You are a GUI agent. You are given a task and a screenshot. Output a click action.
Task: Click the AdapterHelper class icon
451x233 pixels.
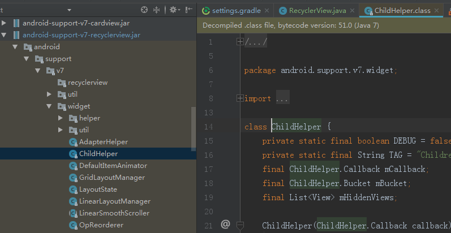tap(73, 142)
